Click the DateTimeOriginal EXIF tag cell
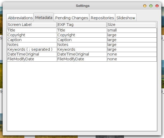Image resolution: width=164 pixels, height=138 pixels. [82, 54]
